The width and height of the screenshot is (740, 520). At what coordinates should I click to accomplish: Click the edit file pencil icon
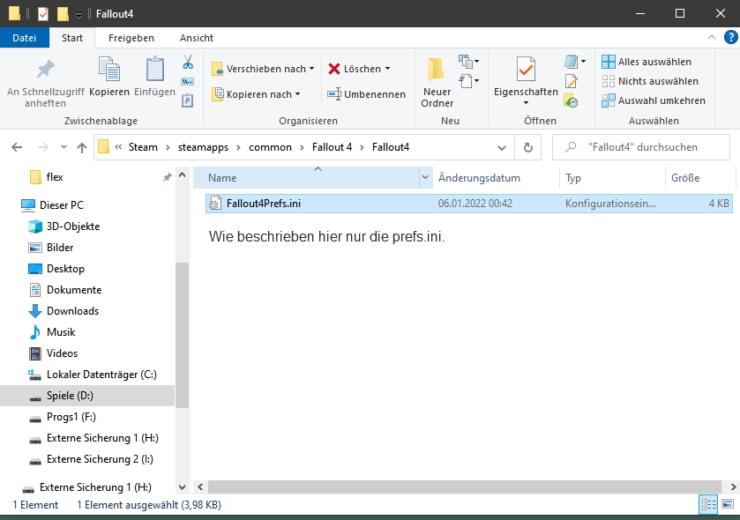571,82
